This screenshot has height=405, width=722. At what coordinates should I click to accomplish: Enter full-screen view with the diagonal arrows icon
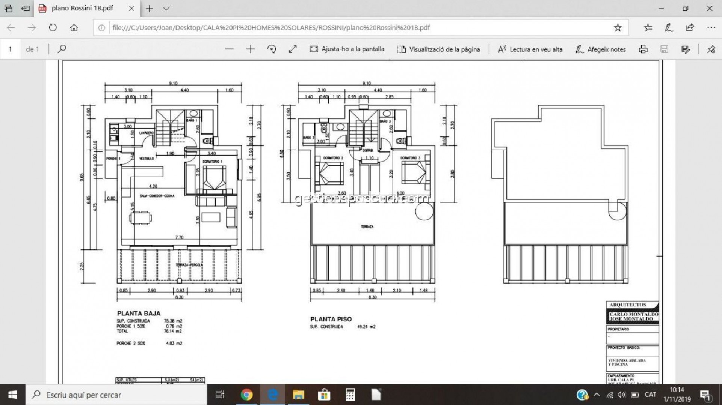pyautogui.click(x=293, y=49)
